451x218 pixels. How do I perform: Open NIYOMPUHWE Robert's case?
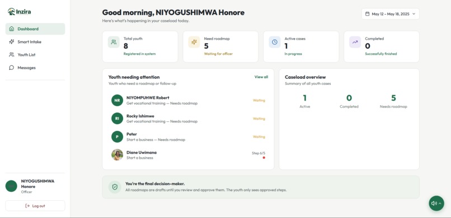(188, 100)
